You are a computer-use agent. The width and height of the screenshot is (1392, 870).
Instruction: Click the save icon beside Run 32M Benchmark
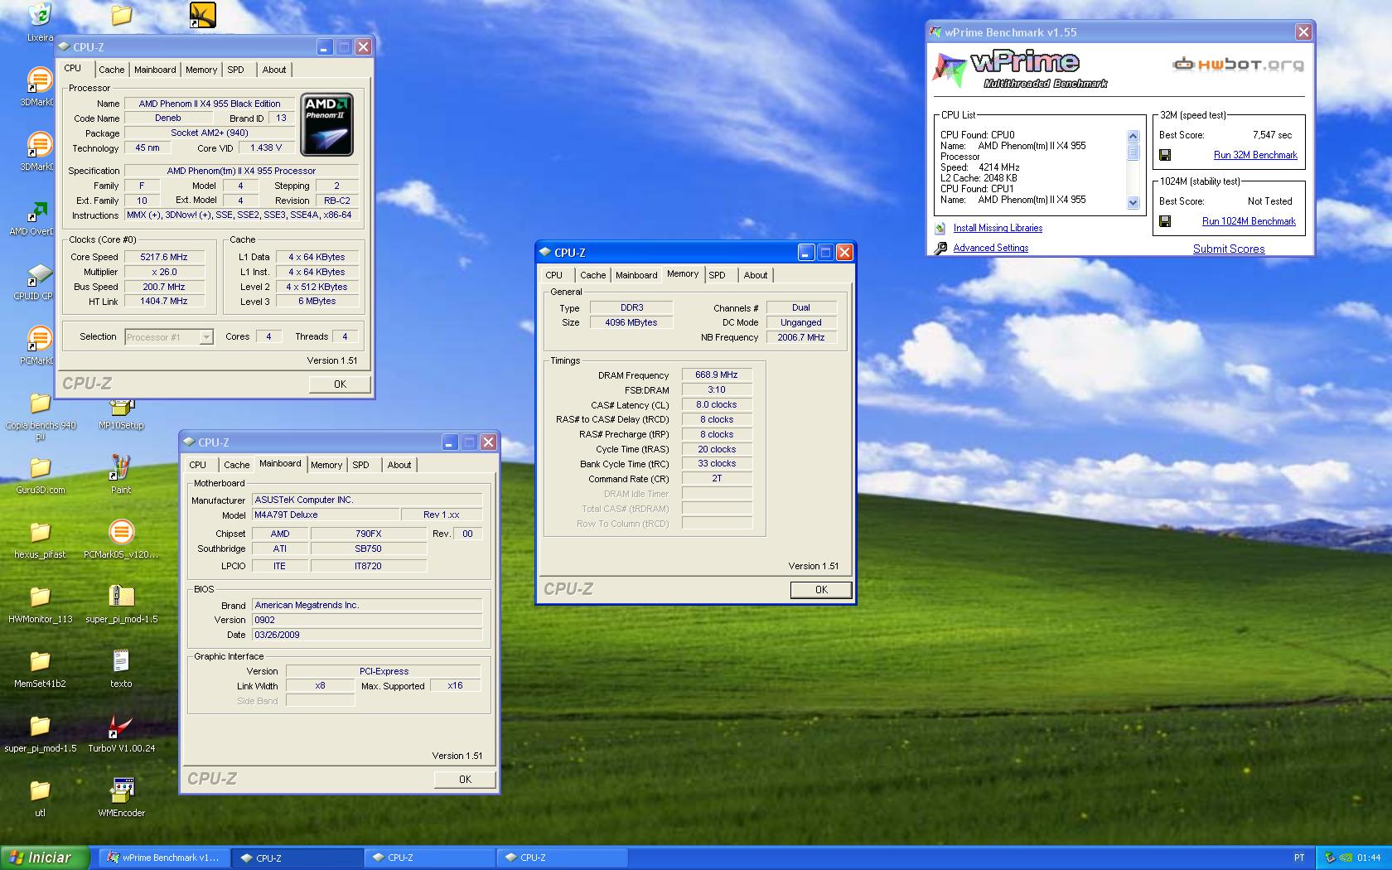click(x=1165, y=155)
